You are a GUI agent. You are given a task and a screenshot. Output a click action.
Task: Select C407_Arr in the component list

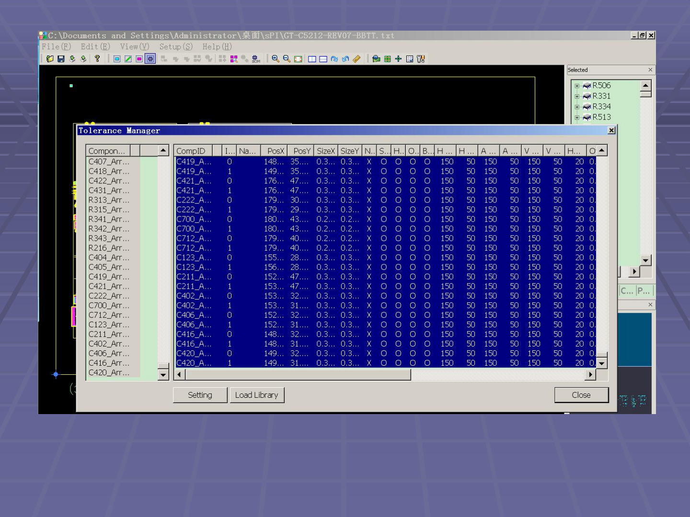click(109, 162)
